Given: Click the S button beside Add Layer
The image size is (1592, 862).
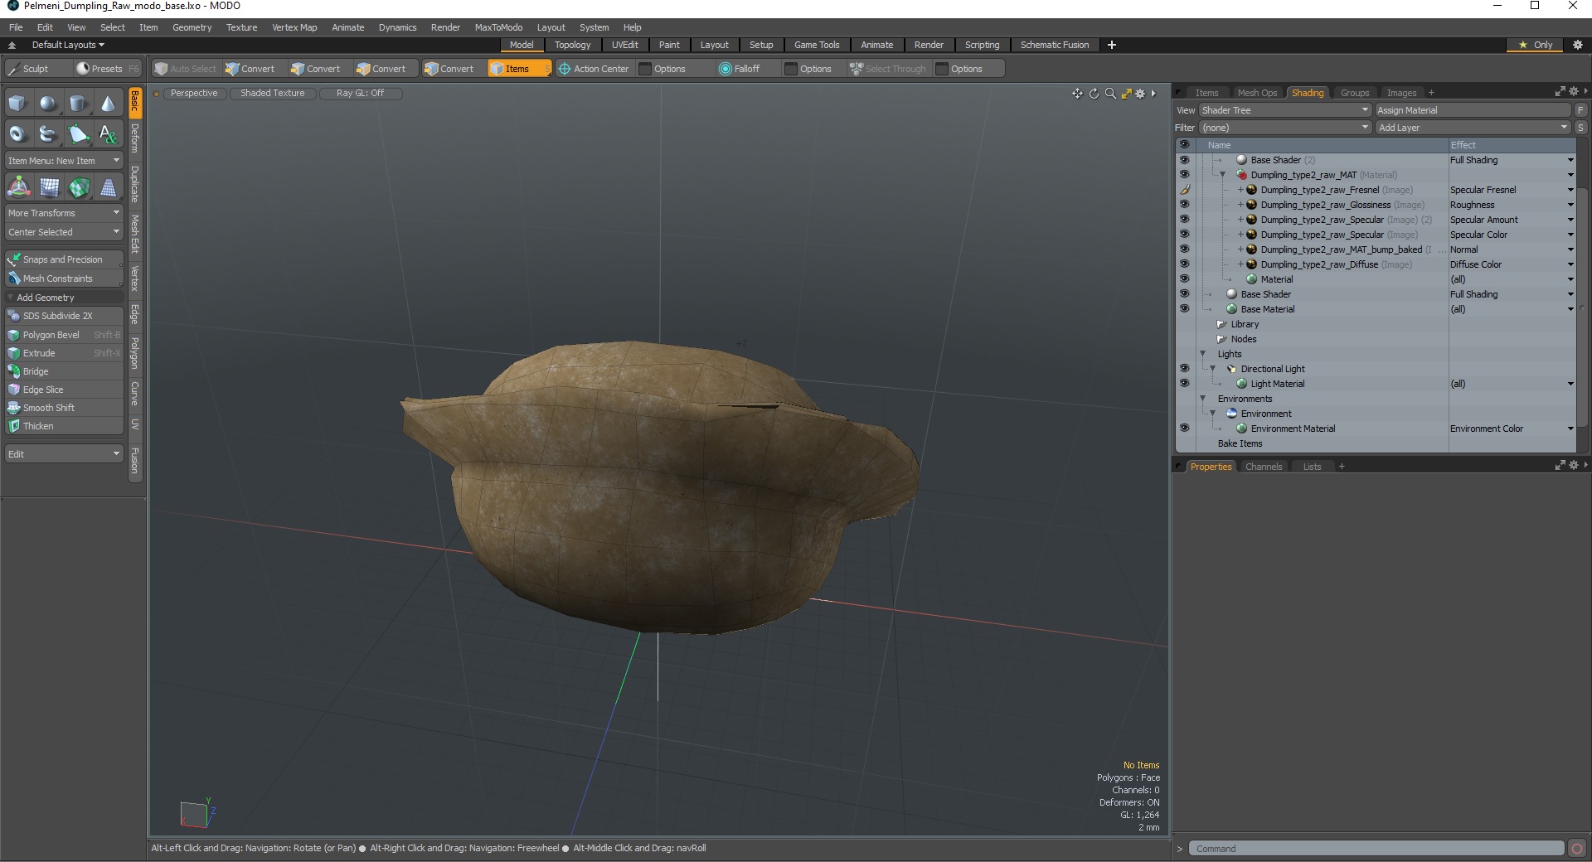Looking at the screenshot, I should coord(1580,128).
